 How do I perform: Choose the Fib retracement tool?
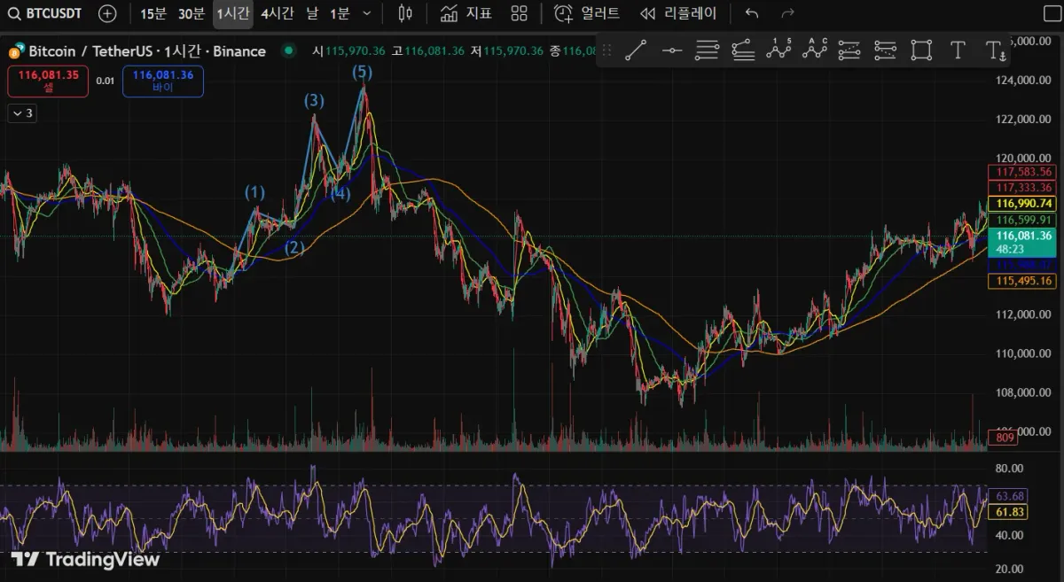(x=707, y=50)
